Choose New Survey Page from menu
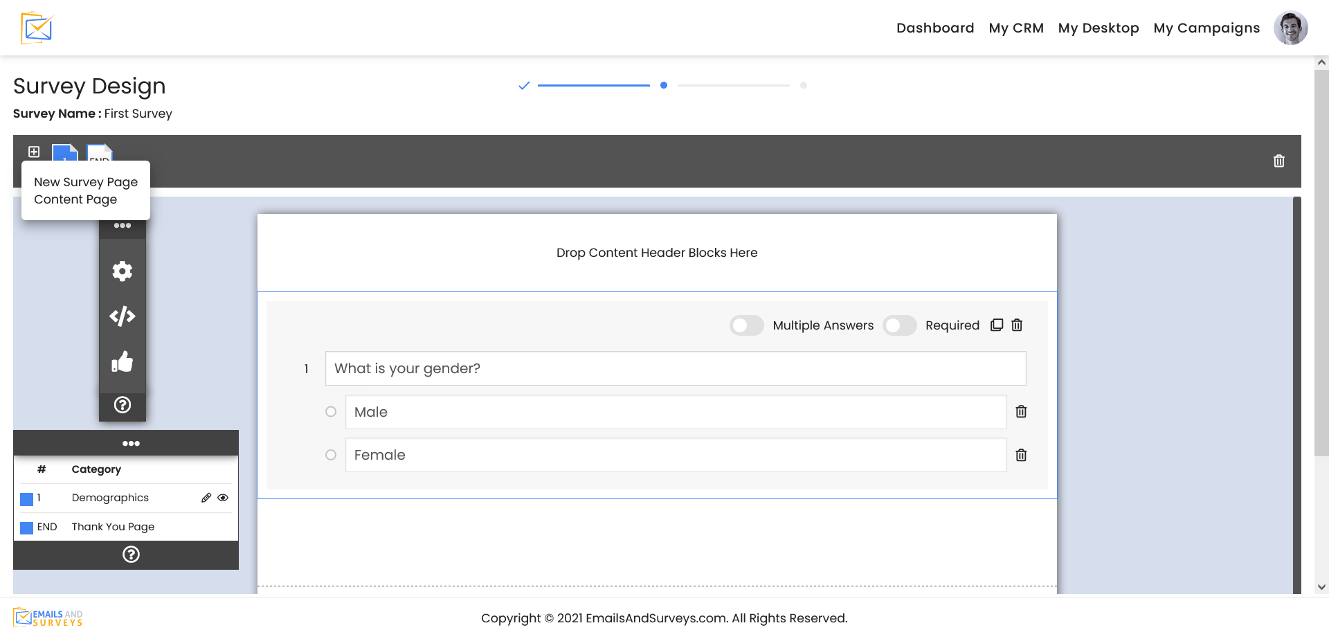 [x=86, y=182]
